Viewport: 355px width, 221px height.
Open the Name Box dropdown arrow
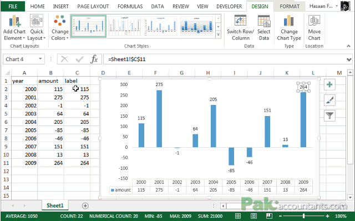click(x=40, y=59)
